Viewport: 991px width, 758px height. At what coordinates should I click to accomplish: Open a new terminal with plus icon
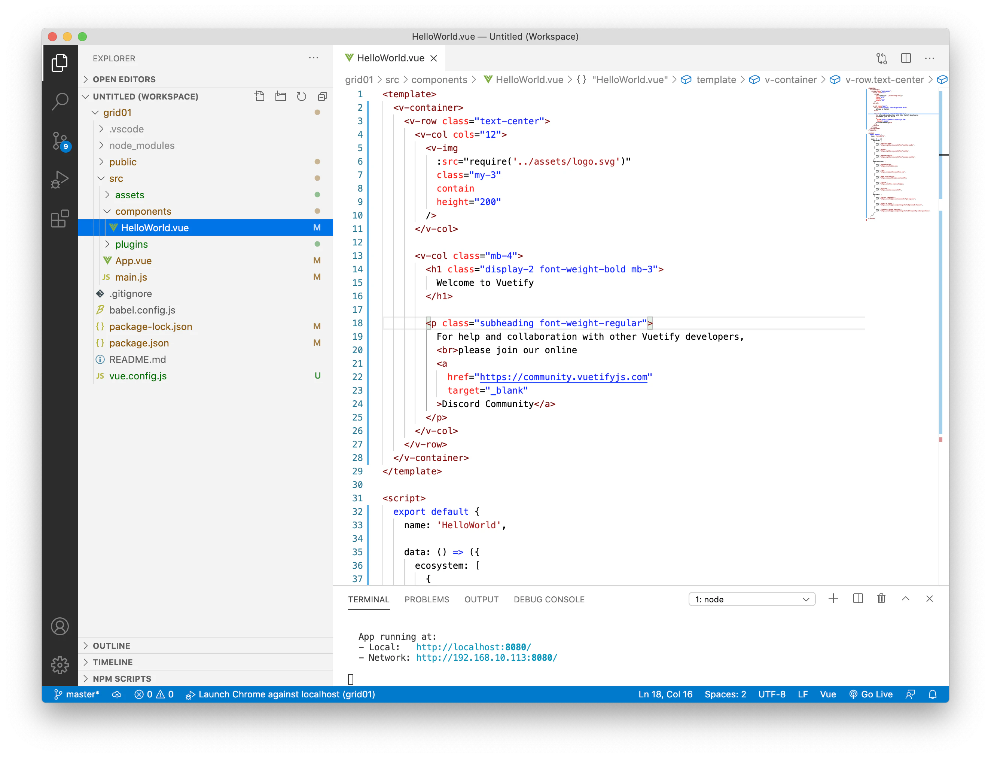[x=833, y=599]
